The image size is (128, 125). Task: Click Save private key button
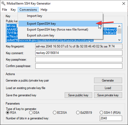[x=108, y=95]
